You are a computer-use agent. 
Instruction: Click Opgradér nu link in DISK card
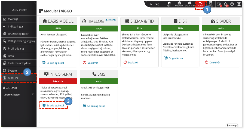[x=176, y=58]
